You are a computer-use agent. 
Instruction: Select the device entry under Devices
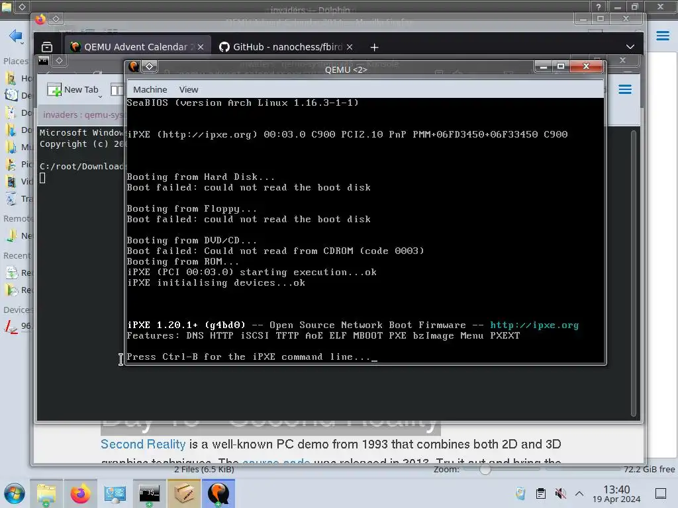point(19,325)
